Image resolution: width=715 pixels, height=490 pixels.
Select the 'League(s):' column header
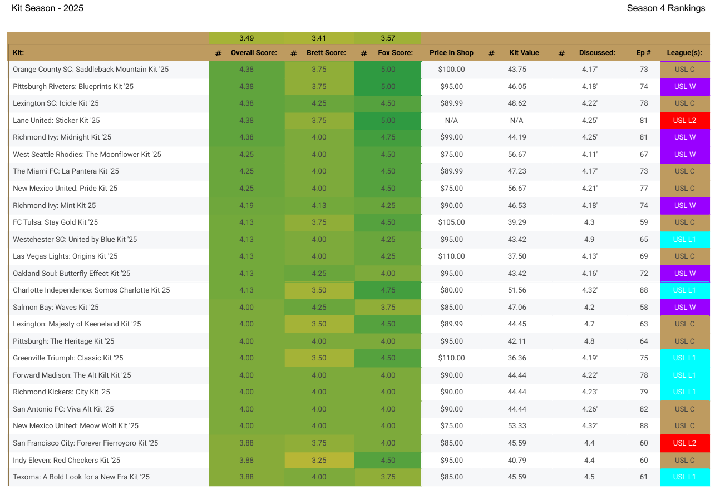pos(684,53)
